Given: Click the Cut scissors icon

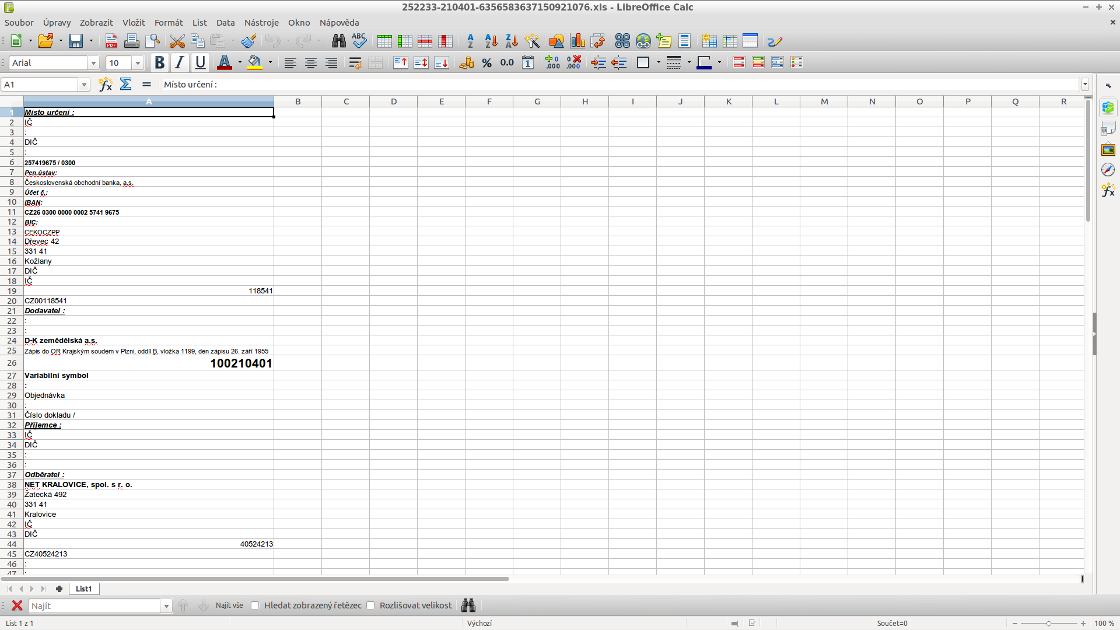Looking at the screenshot, I should click(177, 41).
